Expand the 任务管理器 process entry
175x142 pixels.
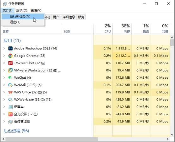coord(4,122)
